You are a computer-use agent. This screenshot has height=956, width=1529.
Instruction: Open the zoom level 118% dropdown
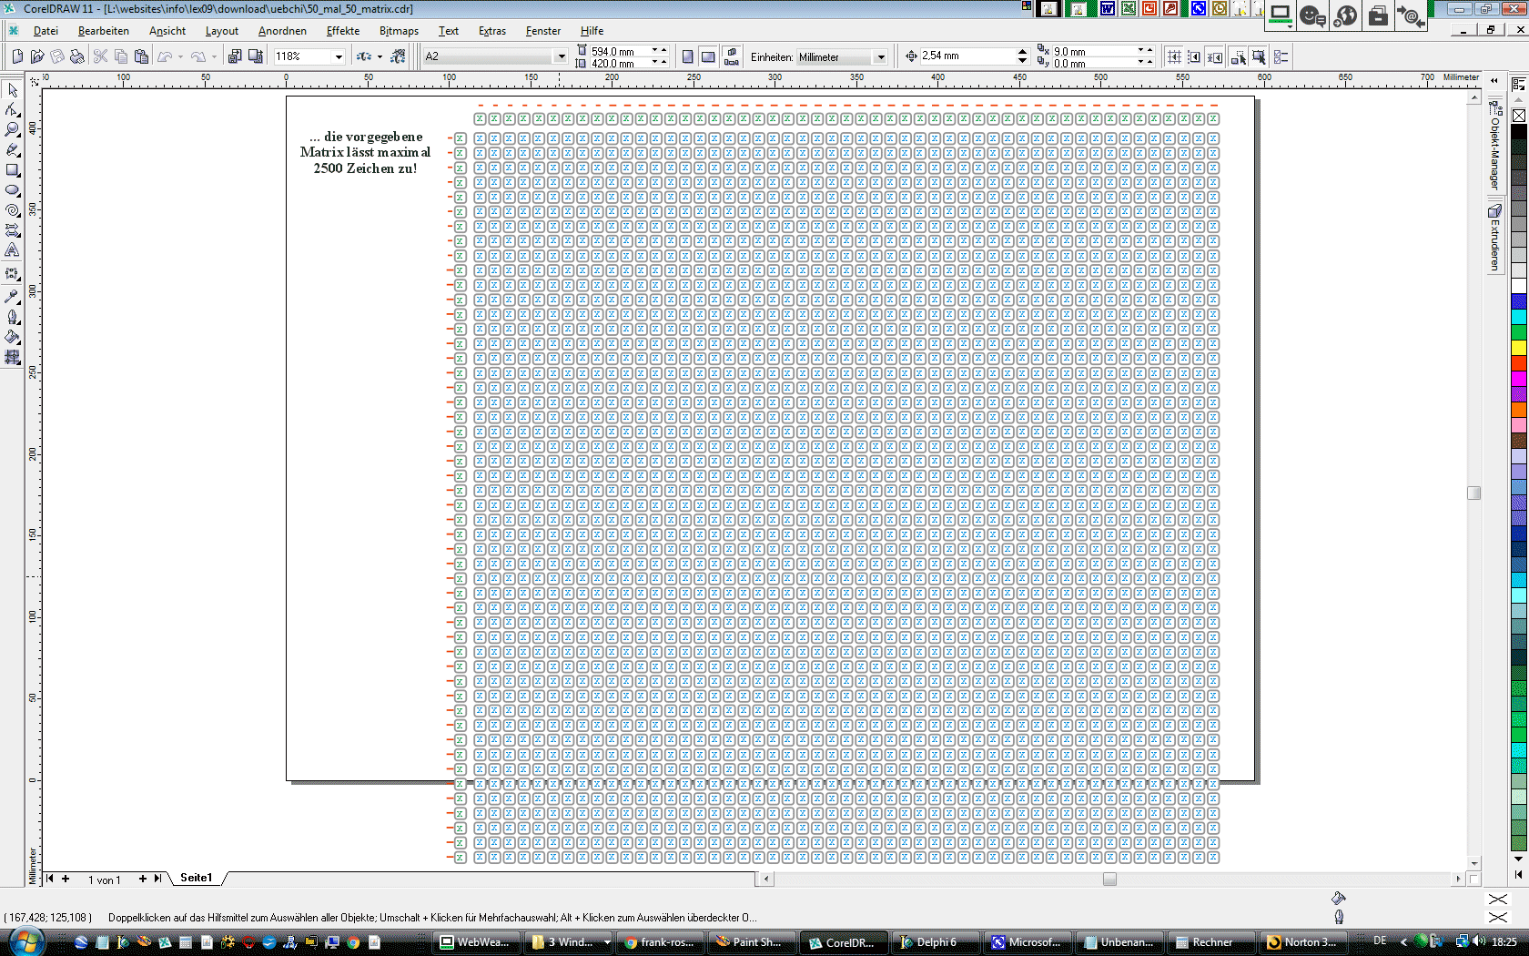point(339,56)
